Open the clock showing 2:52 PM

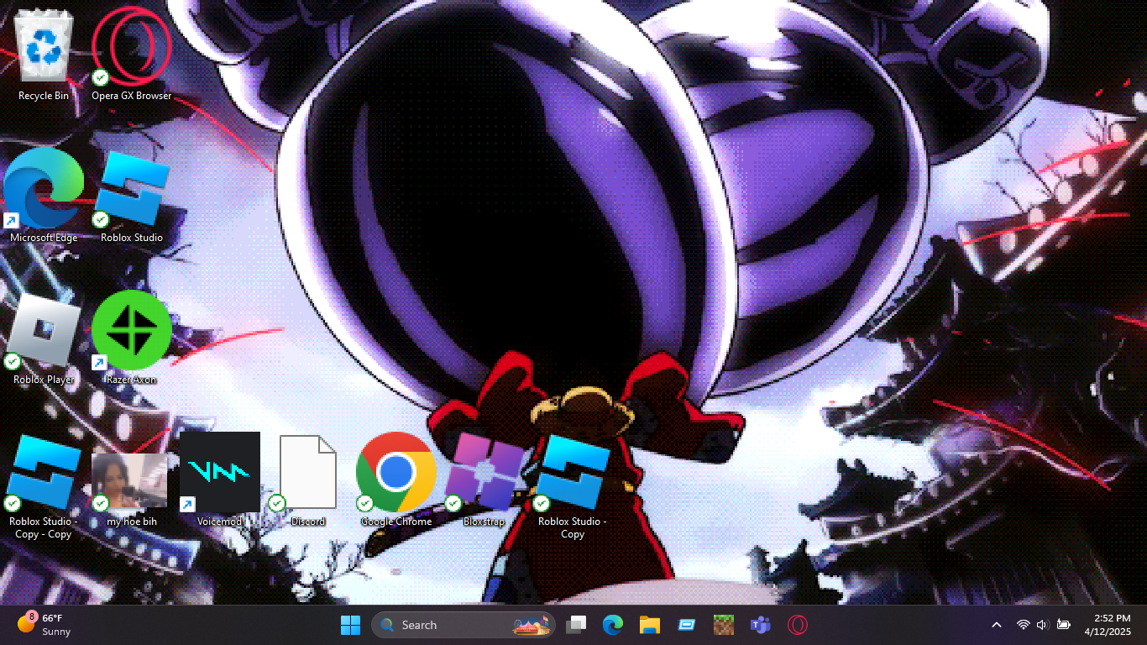[1108, 625]
